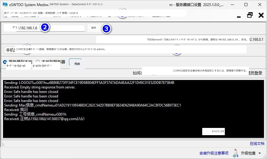The height and width of the screenshot is (159, 267).
Task: Click the 升级检查 button
Action: pyautogui.click(x=248, y=153)
